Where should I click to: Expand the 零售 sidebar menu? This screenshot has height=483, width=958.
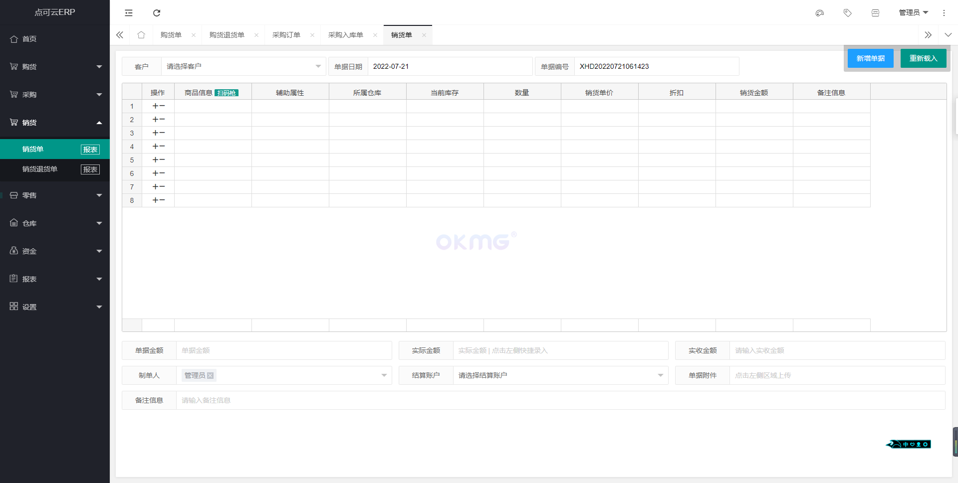tap(55, 195)
